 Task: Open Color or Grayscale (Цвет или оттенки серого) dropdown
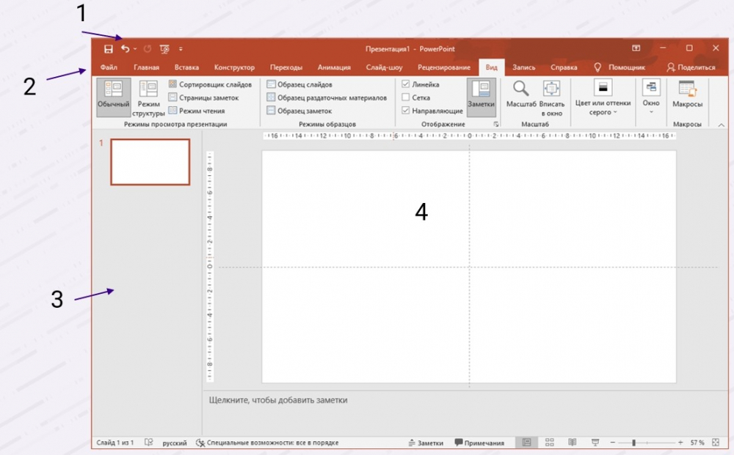click(603, 98)
